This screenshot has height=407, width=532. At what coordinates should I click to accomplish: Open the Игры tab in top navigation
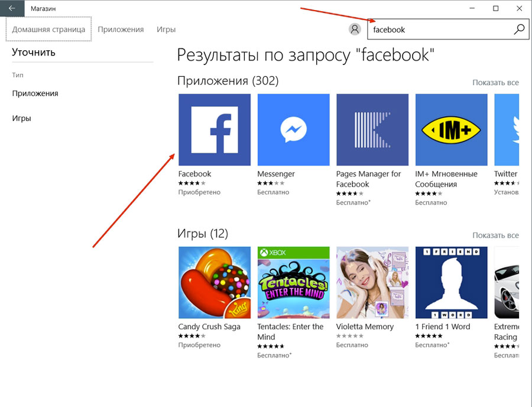166,30
